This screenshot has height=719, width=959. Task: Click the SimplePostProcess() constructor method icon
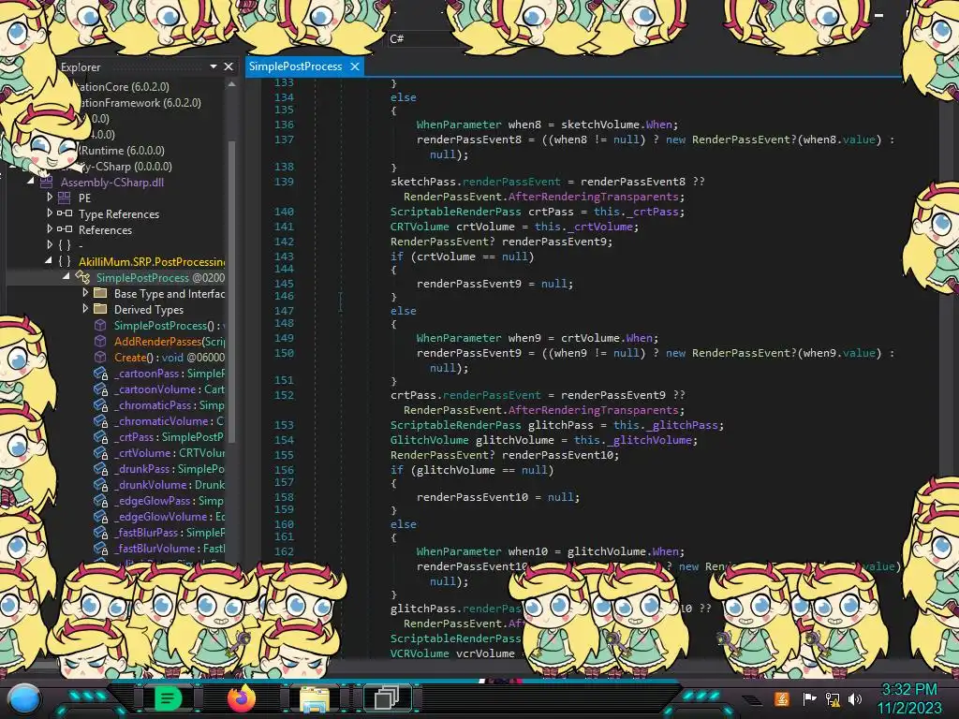click(x=100, y=325)
